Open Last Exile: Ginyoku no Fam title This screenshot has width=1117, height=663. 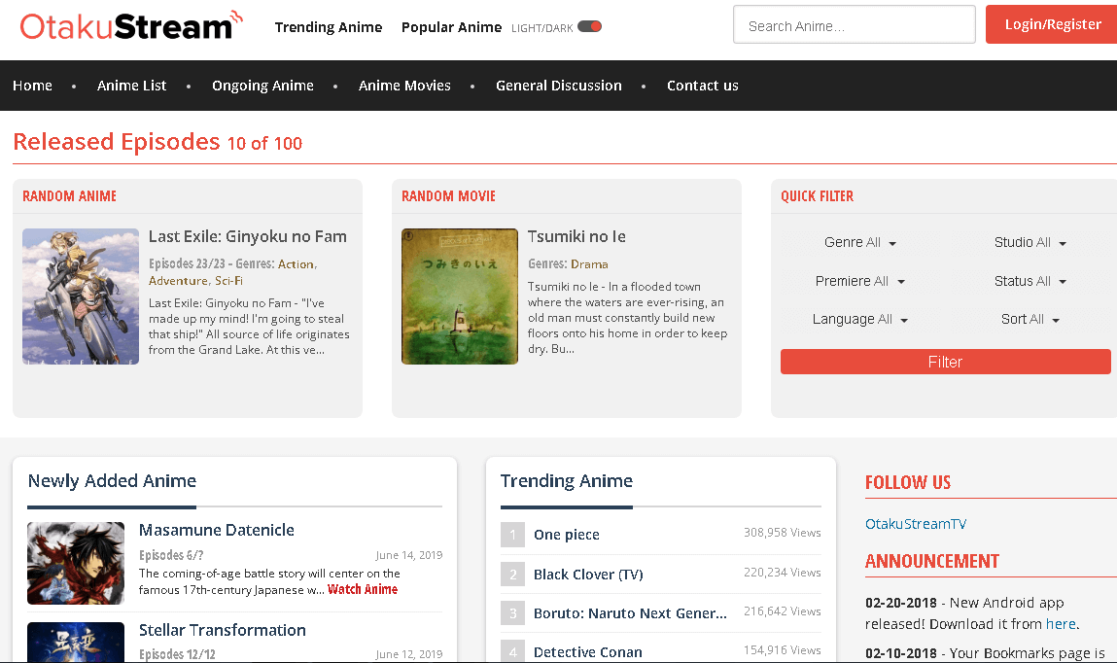[x=247, y=236]
